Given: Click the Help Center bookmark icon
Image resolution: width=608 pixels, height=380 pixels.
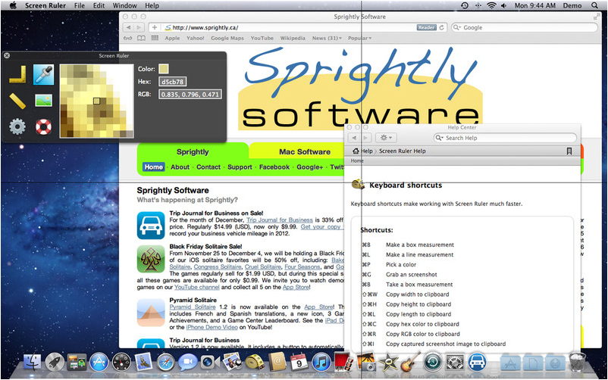Looking at the screenshot, I should (569, 151).
